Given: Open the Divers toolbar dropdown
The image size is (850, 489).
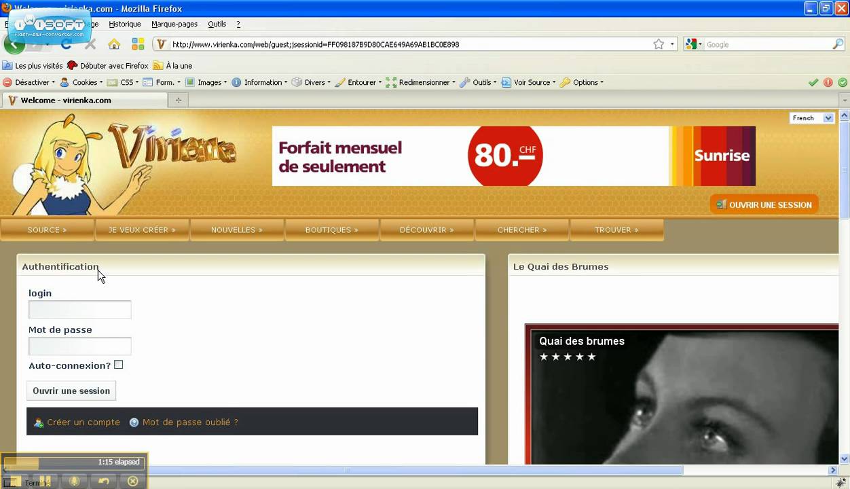Looking at the screenshot, I should tap(311, 82).
